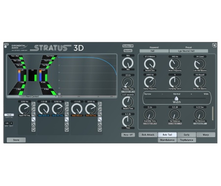The height and width of the screenshot is (186, 221).
Task: Select bandpass filter icon beside Input Filter Freq
Action: pos(33,124)
